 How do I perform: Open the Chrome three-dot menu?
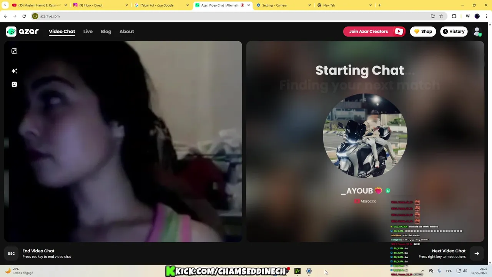[x=487, y=16]
